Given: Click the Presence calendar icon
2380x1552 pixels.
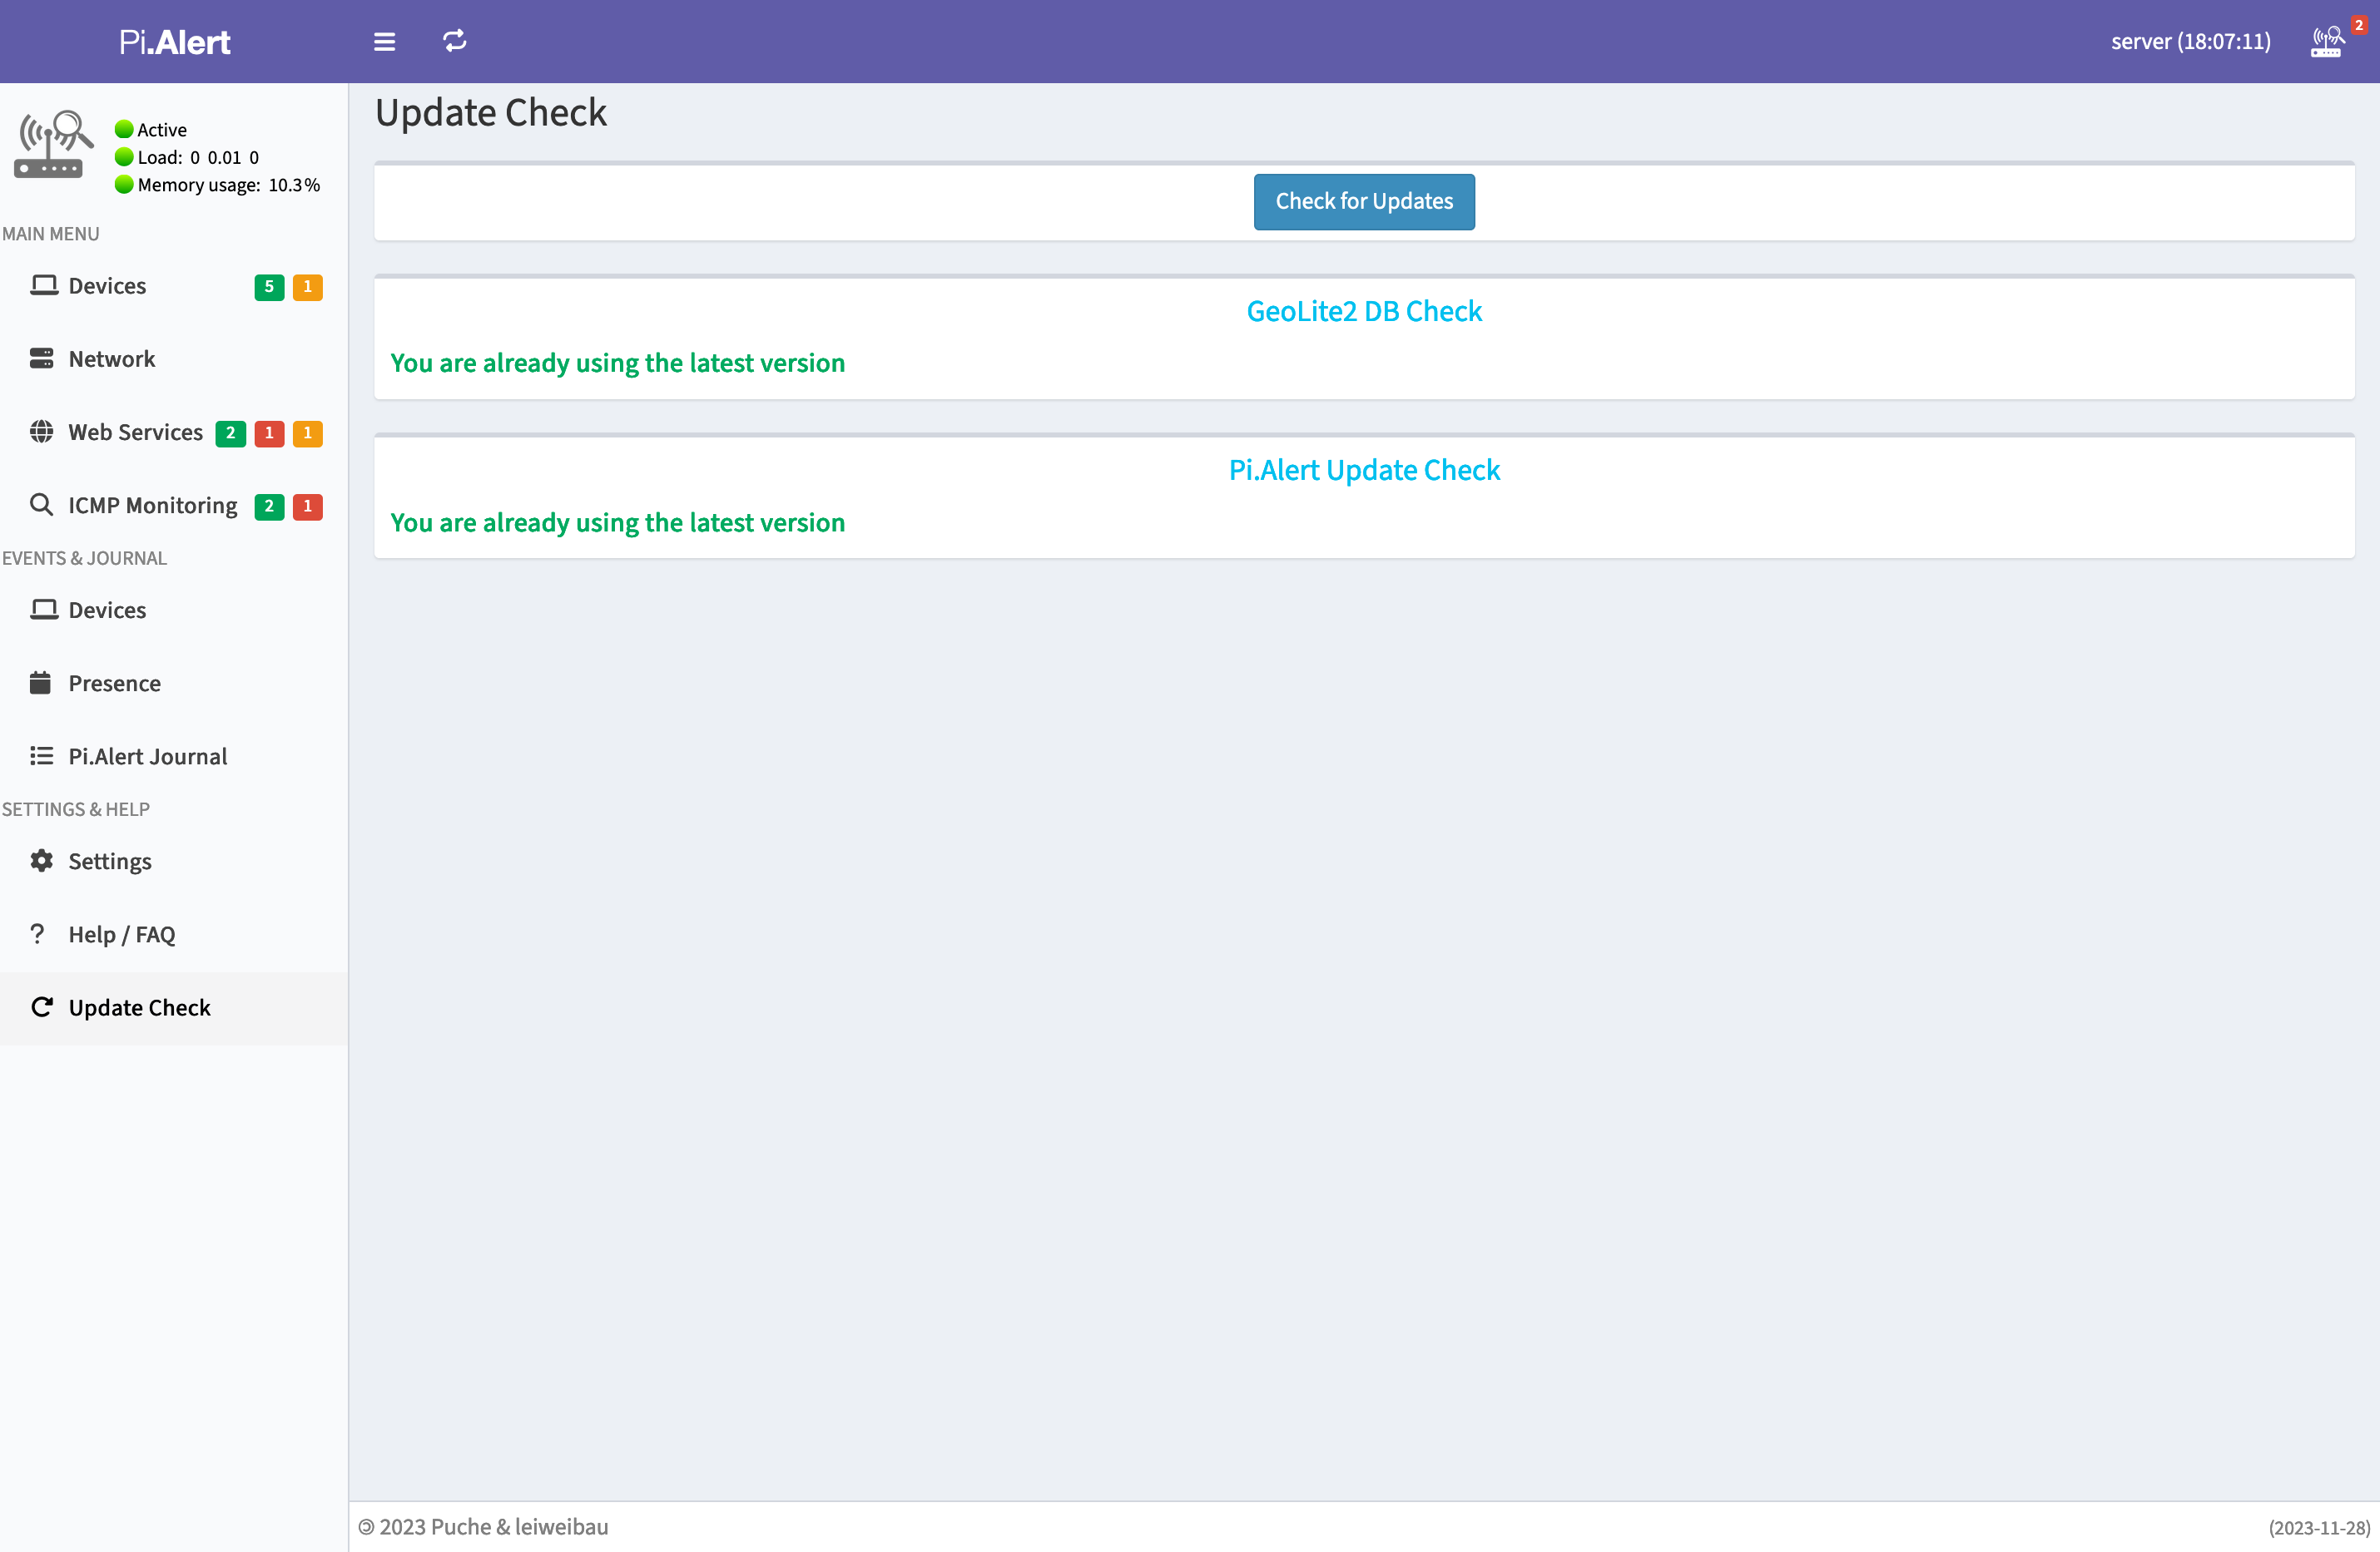Looking at the screenshot, I should pos(41,684).
